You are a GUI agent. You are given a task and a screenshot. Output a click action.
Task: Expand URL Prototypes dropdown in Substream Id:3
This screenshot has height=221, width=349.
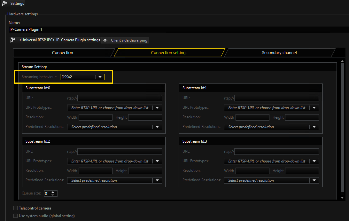click(x=314, y=161)
